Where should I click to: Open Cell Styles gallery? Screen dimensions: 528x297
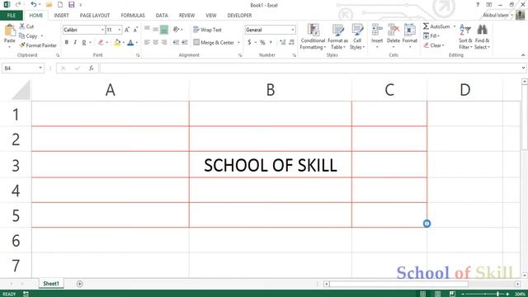click(x=357, y=37)
